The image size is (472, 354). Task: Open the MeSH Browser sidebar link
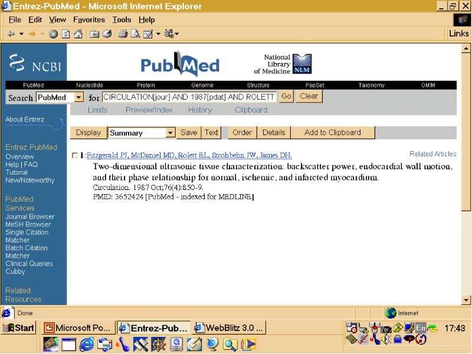click(x=28, y=225)
